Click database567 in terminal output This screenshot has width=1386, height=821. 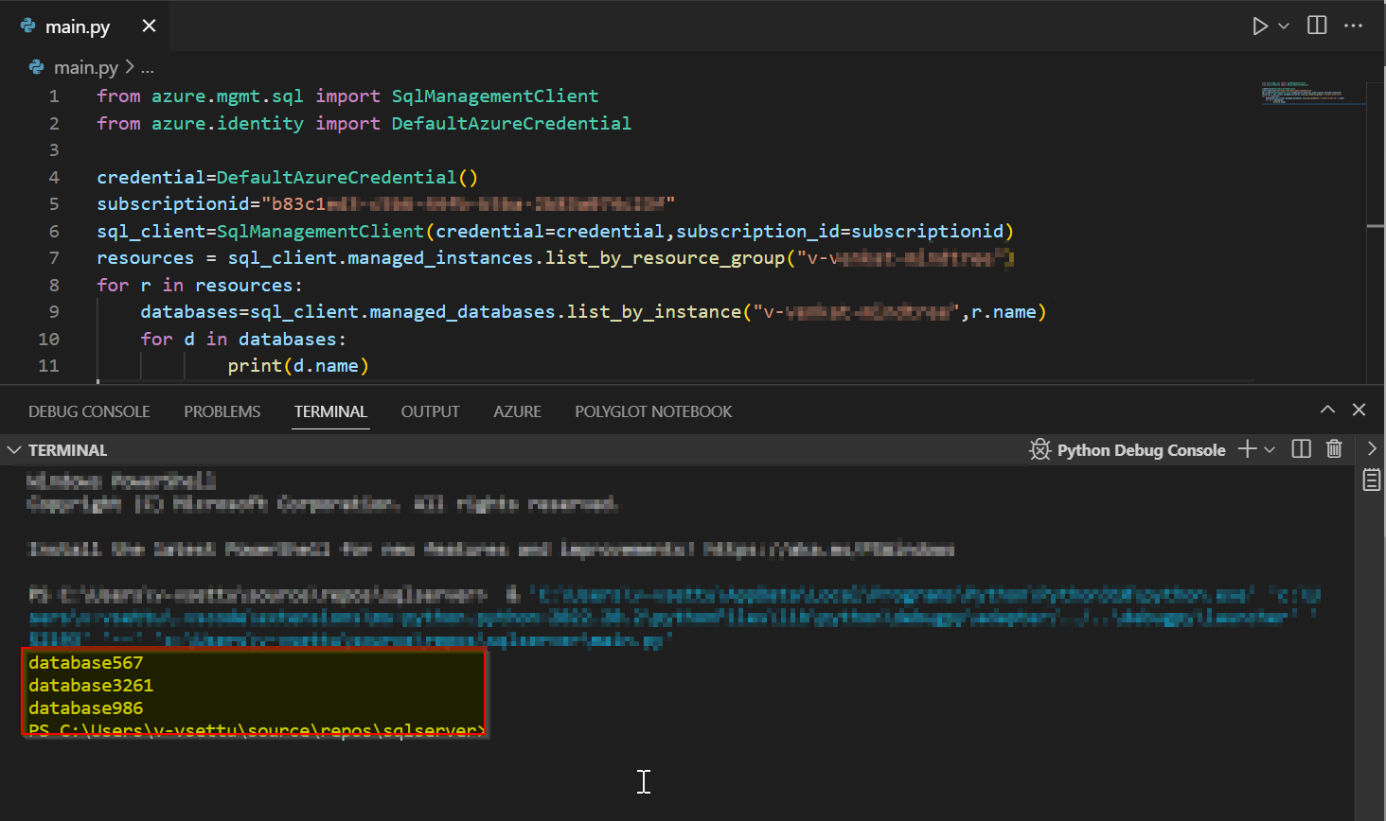click(x=85, y=662)
